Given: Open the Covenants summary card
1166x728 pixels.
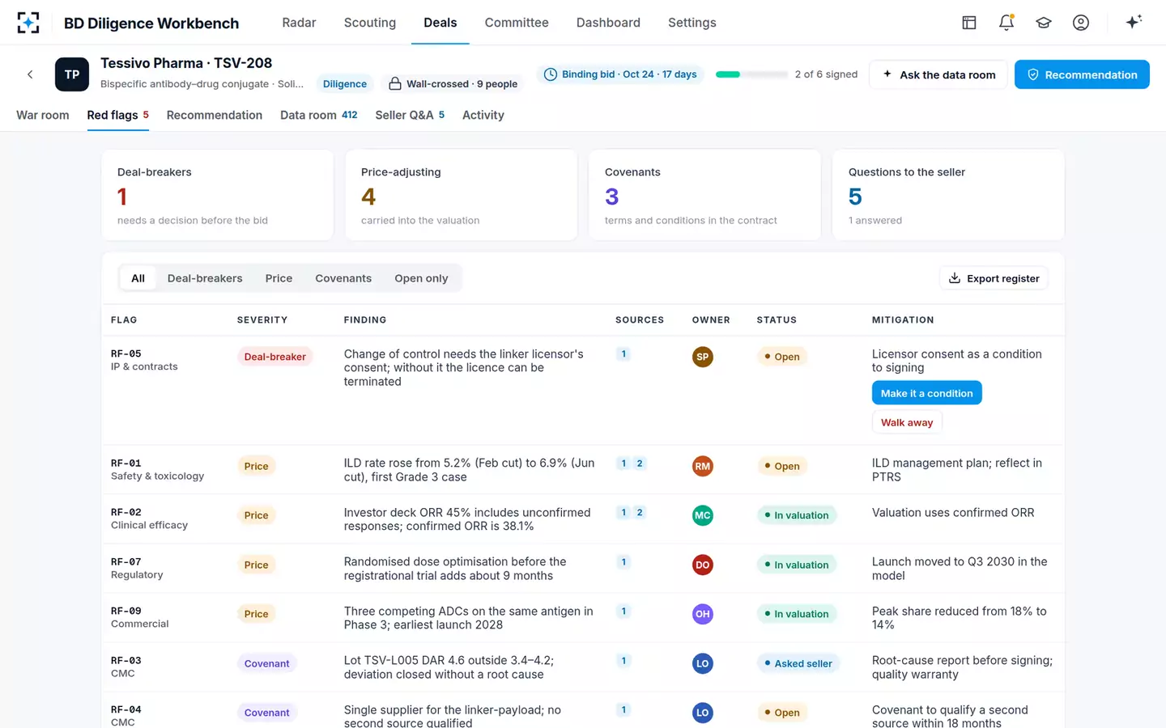Looking at the screenshot, I should 705,195.
